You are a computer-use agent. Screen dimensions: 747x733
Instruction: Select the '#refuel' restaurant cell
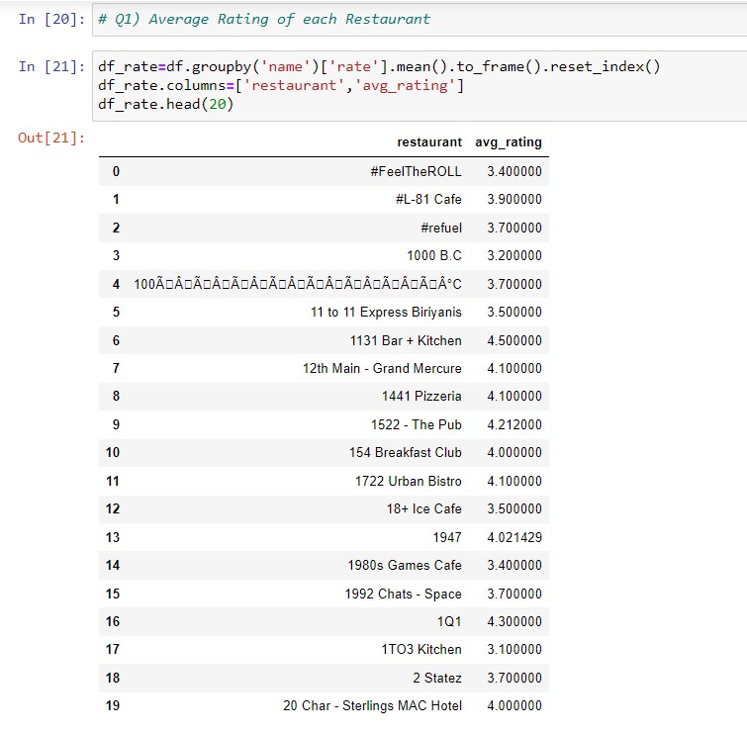pyautogui.click(x=441, y=228)
